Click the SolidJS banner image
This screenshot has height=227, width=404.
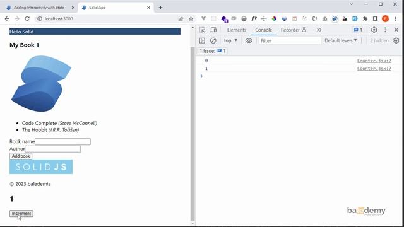coord(41,166)
